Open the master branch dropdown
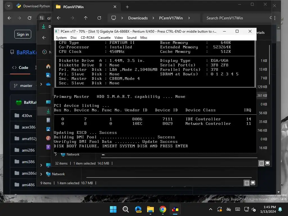Screen dimensions: 288x216 pyautogui.click(x=23, y=85)
